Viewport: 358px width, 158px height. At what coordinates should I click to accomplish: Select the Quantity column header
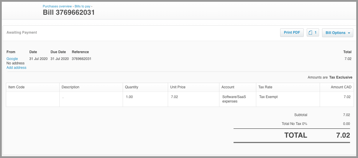(145, 87)
